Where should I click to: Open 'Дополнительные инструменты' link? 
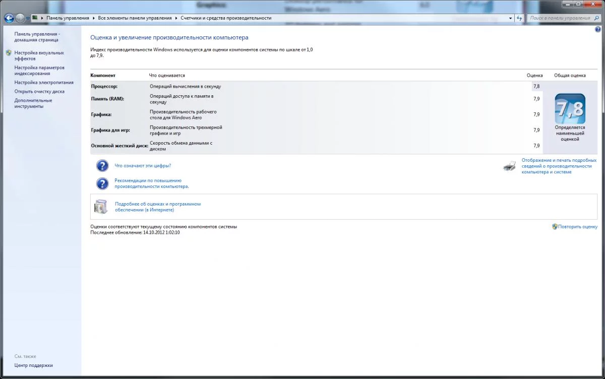[33, 103]
